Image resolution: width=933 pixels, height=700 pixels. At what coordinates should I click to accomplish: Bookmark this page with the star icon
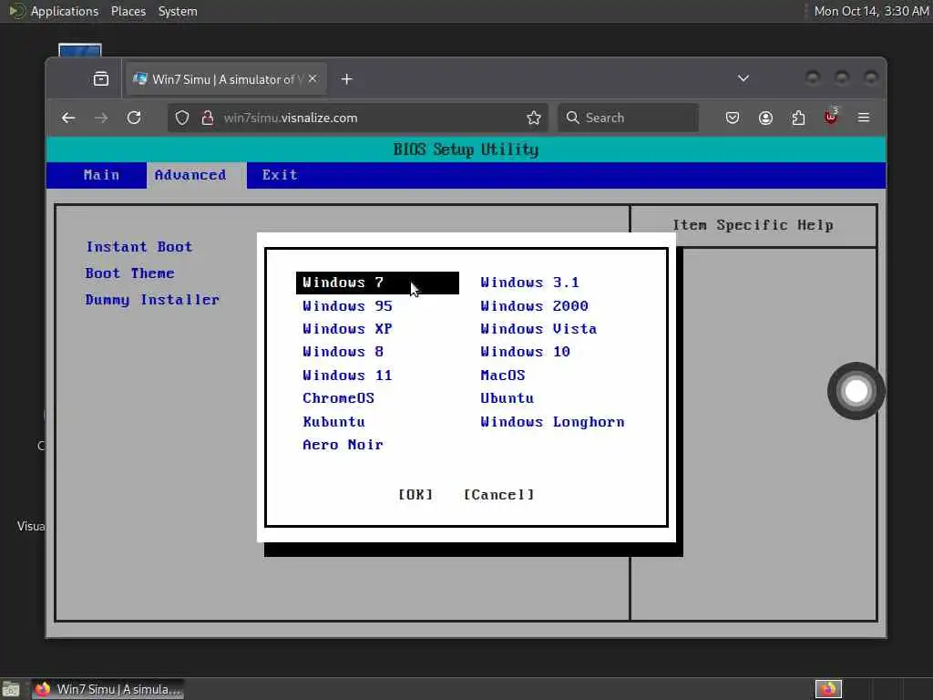pyautogui.click(x=534, y=118)
